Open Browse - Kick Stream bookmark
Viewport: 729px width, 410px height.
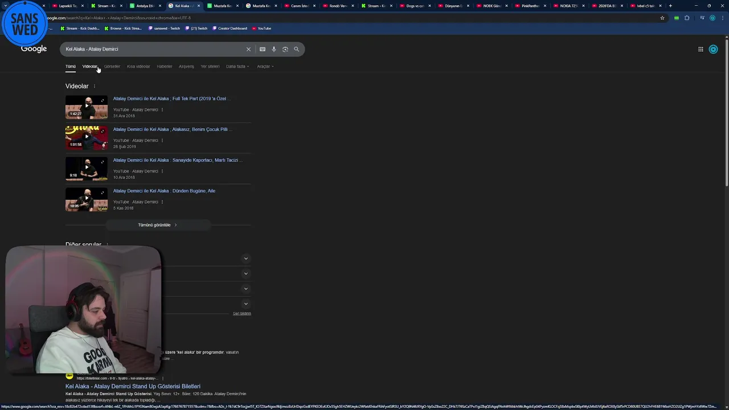(x=123, y=28)
